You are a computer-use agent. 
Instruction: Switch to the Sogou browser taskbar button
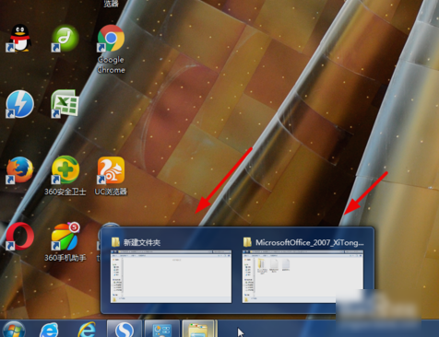(125, 329)
